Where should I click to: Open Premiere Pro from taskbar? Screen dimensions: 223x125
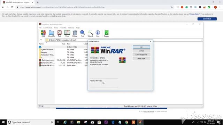[106, 122]
